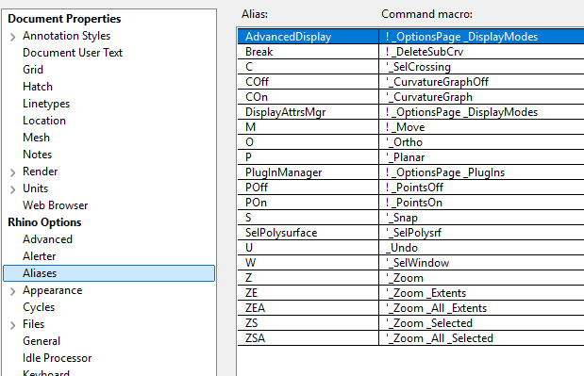Open Alerter options page
584x376 pixels.
(x=39, y=256)
